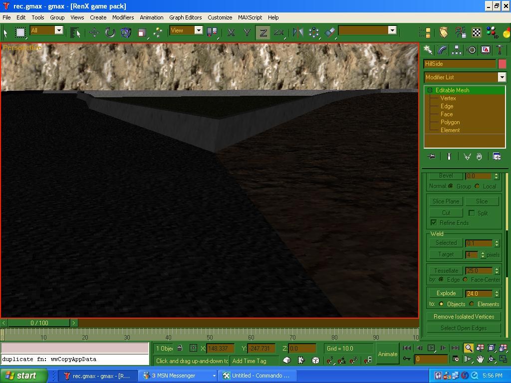This screenshot has width=511, height=383.
Task: Open the Modifiers menu
Action: point(123,17)
